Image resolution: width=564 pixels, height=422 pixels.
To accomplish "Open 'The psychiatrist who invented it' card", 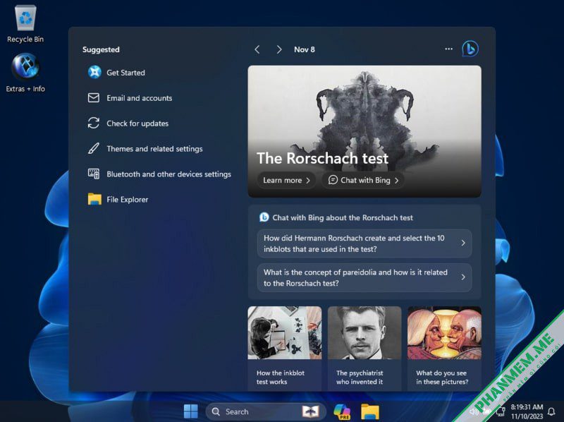I will coord(364,349).
